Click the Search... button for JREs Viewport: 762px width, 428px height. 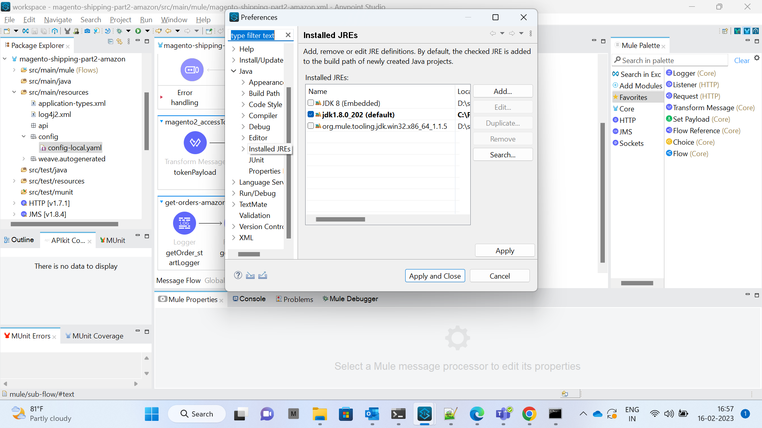coord(502,155)
